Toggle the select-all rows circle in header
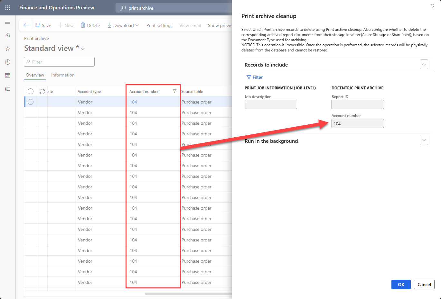The image size is (441, 299). tap(31, 92)
